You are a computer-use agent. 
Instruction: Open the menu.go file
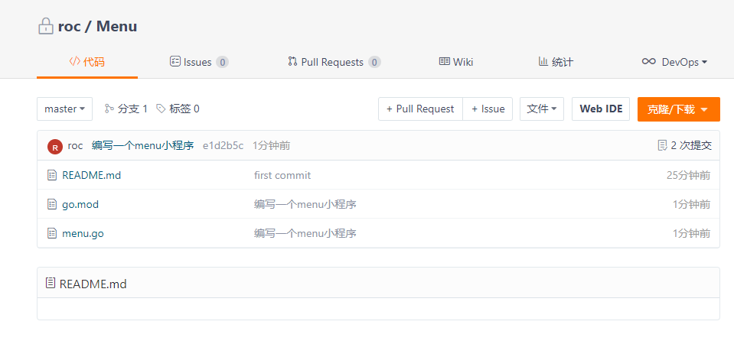click(x=83, y=233)
